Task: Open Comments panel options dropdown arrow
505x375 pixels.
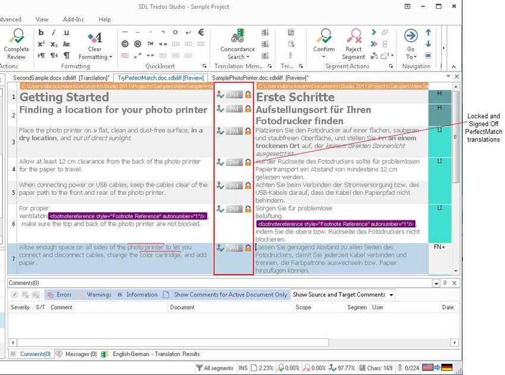Action: coord(436,283)
